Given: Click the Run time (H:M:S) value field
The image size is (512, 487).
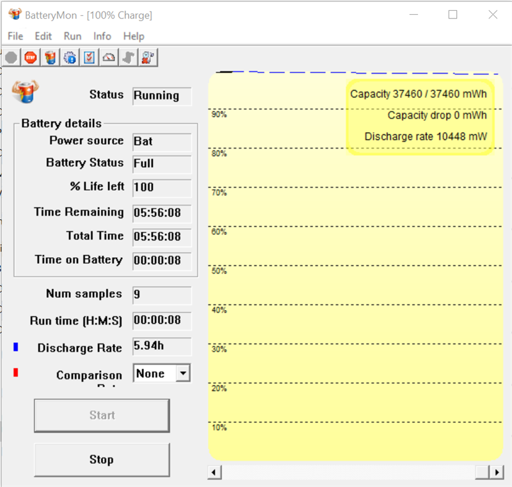Looking at the screenshot, I should 162,320.
